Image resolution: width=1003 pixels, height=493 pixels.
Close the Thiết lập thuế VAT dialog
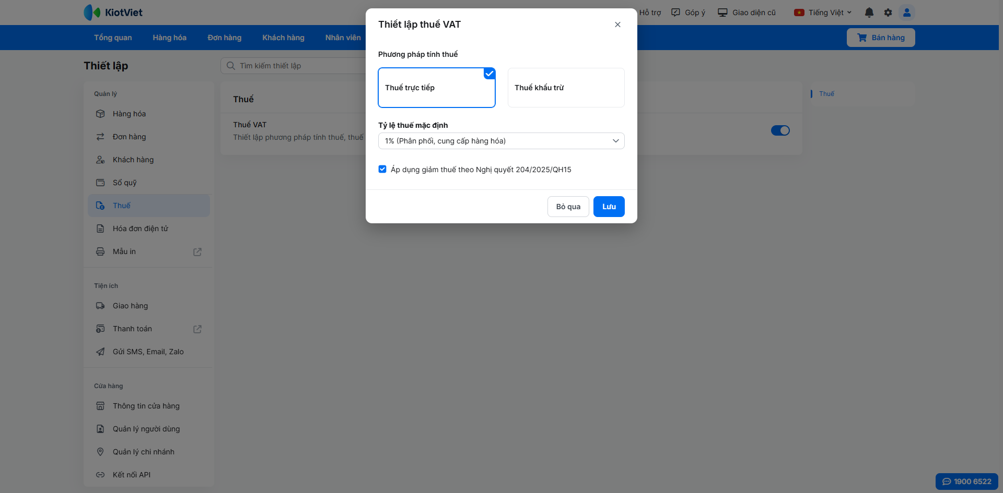[x=617, y=25]
